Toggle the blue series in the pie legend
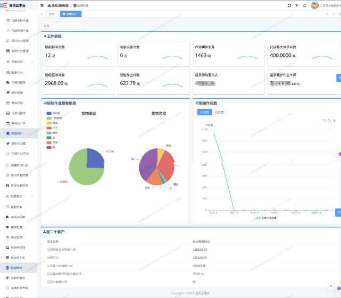341x298 pixels. (49, 113)
